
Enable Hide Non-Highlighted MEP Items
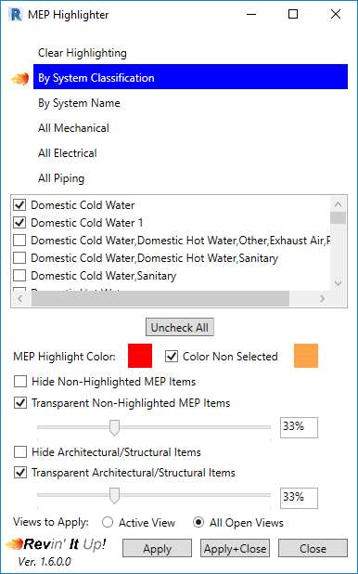point(20,382)
